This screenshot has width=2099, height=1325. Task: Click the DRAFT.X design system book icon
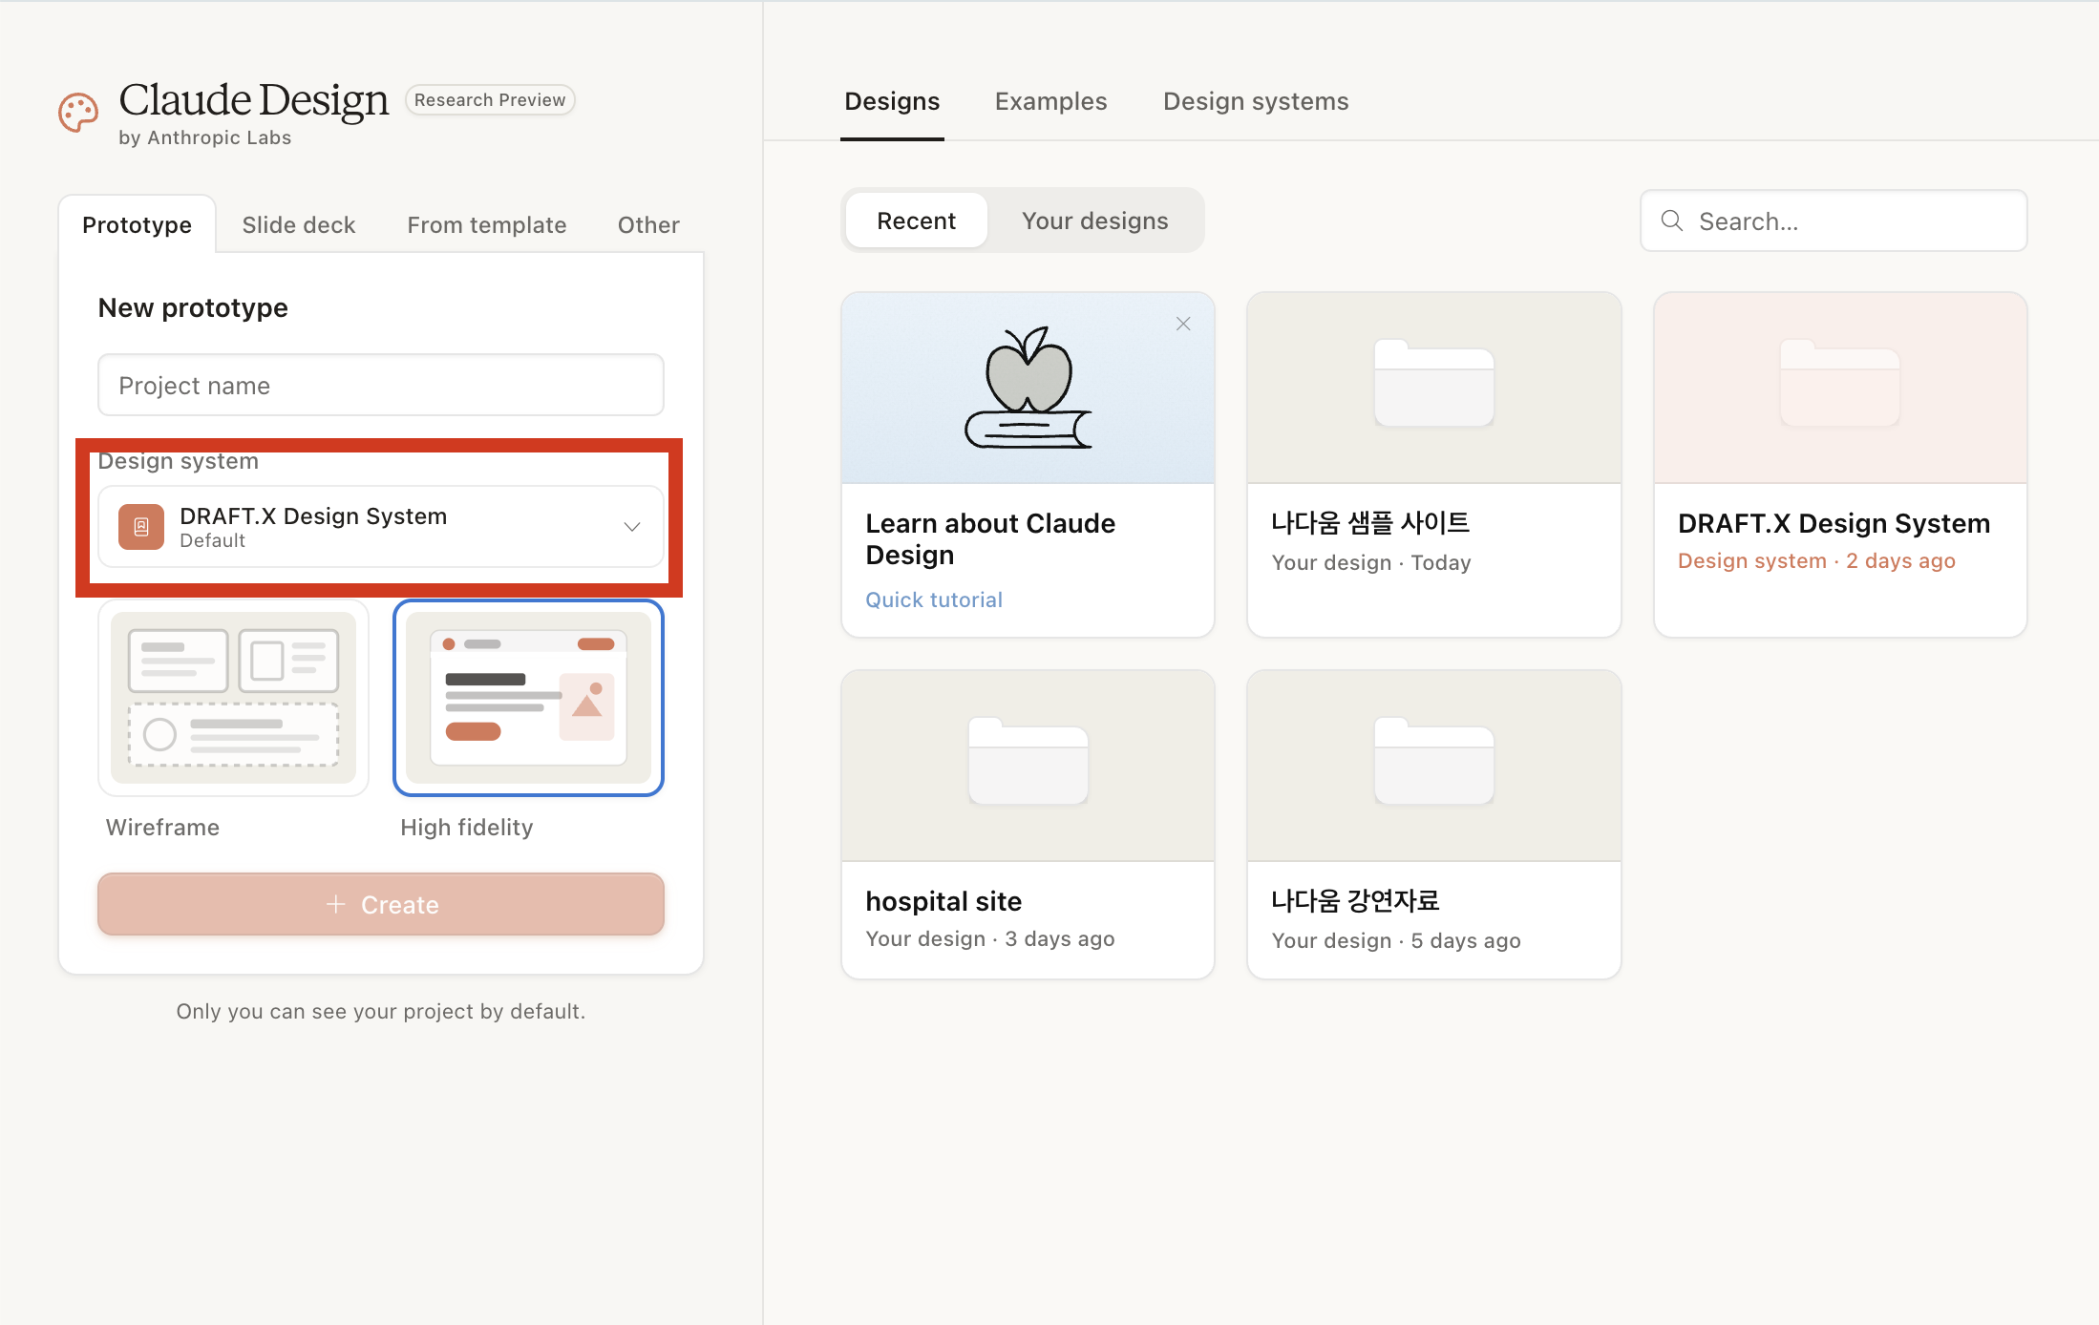click(141, 527)
